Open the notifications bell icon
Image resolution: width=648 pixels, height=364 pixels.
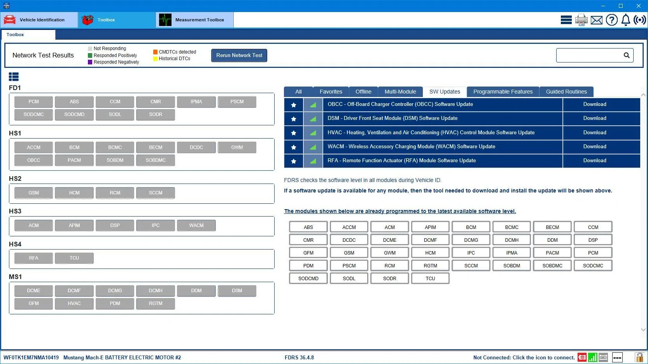click(x=626, y=20)
